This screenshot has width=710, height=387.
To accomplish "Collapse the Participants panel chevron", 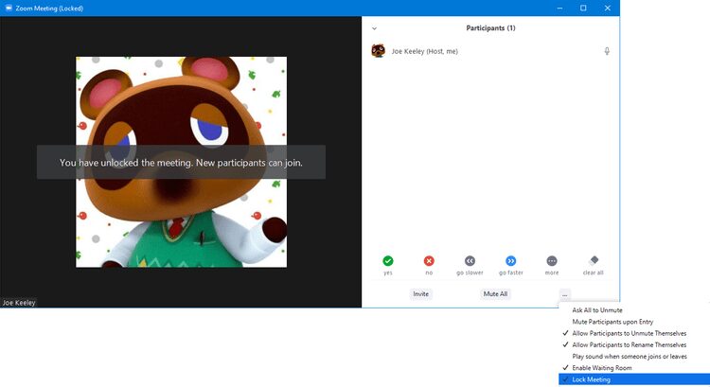I will (x=374, y=28).
